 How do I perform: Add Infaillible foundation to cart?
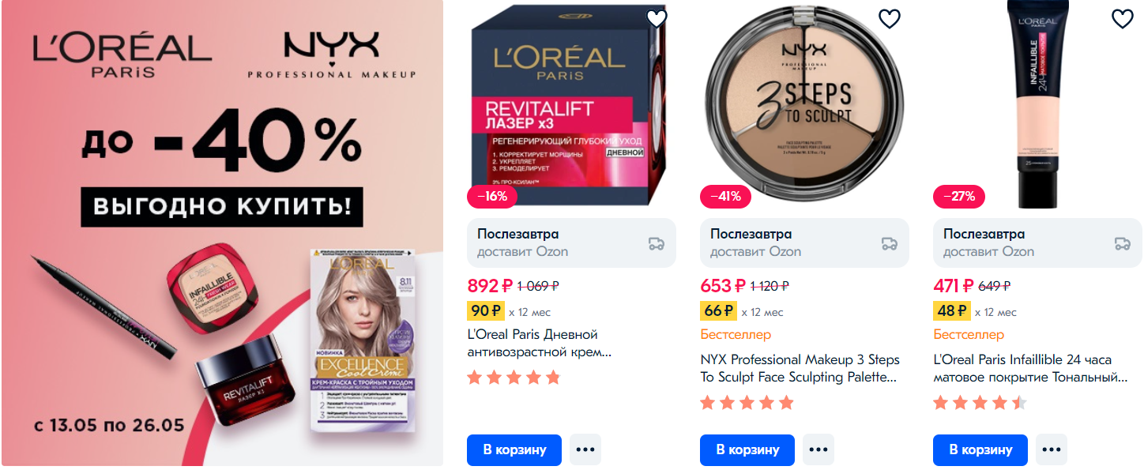(980, 449)
